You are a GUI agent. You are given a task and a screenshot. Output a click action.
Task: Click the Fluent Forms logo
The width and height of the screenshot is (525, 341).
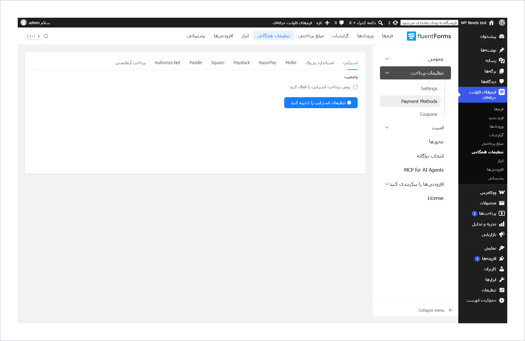(x=429, y=36)
